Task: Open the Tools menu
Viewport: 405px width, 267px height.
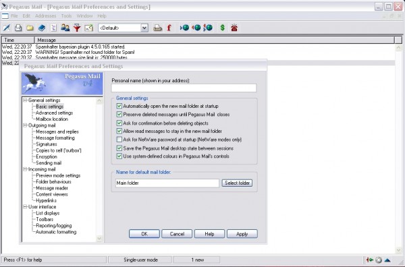Action: (x=66, y=16)
